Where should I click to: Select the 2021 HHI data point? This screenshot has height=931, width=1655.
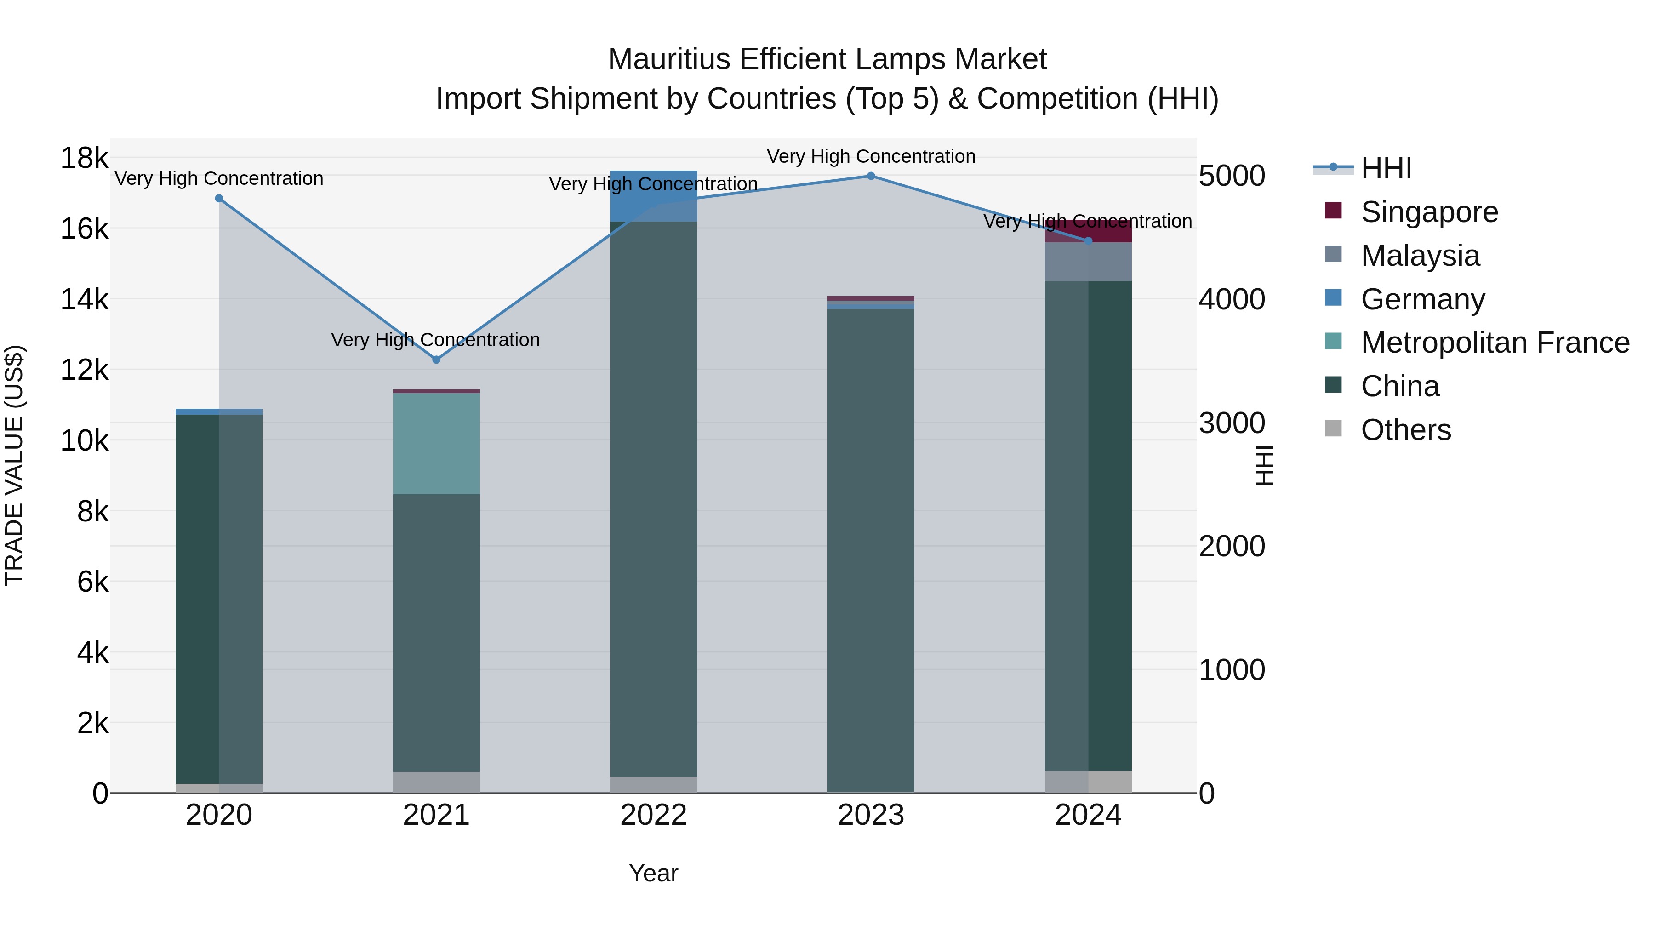[x=436, y=360]
